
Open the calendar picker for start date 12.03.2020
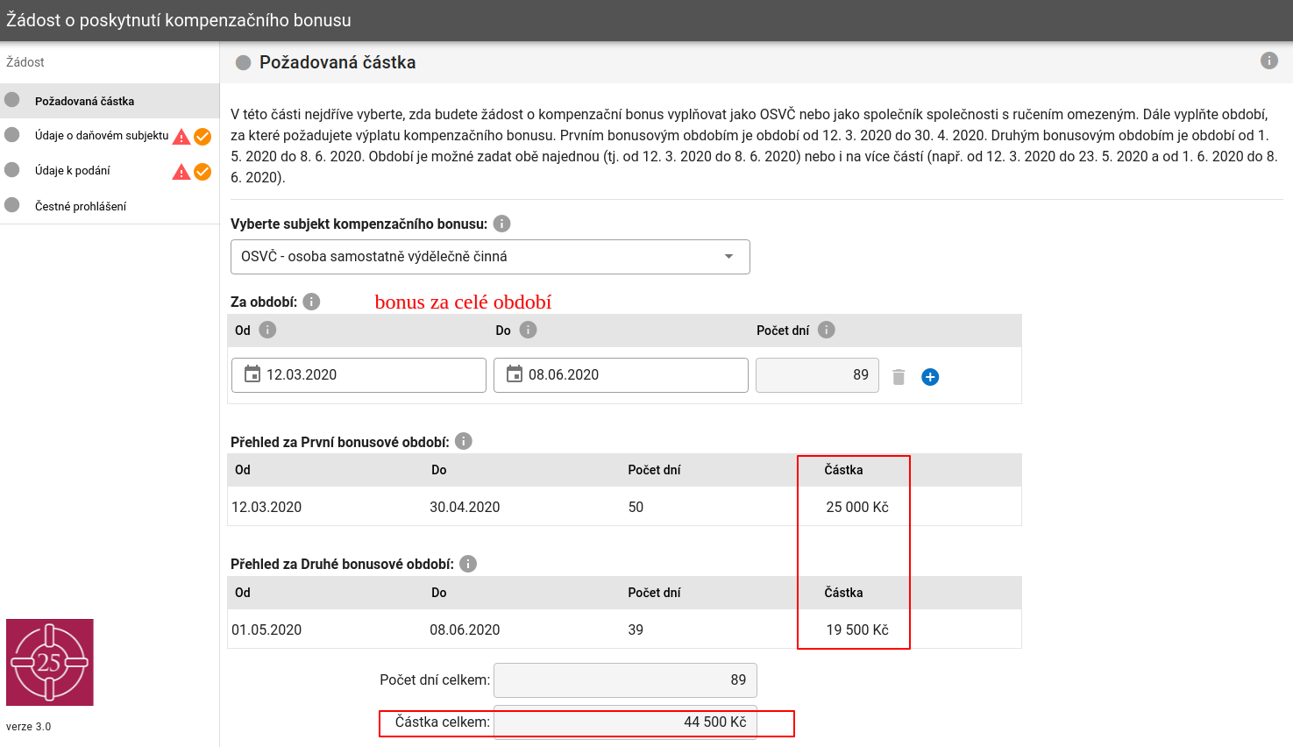point(252,374)
